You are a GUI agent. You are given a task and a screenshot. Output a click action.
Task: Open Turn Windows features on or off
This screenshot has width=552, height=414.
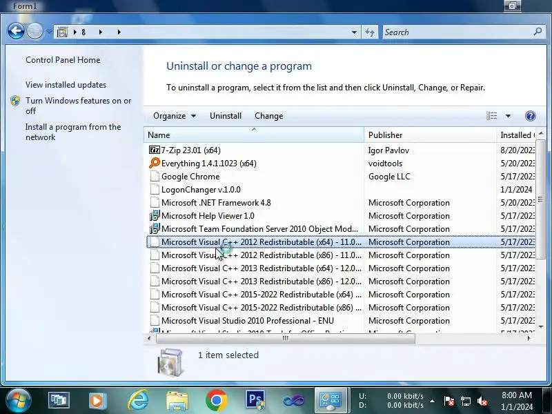click(78, 106)
